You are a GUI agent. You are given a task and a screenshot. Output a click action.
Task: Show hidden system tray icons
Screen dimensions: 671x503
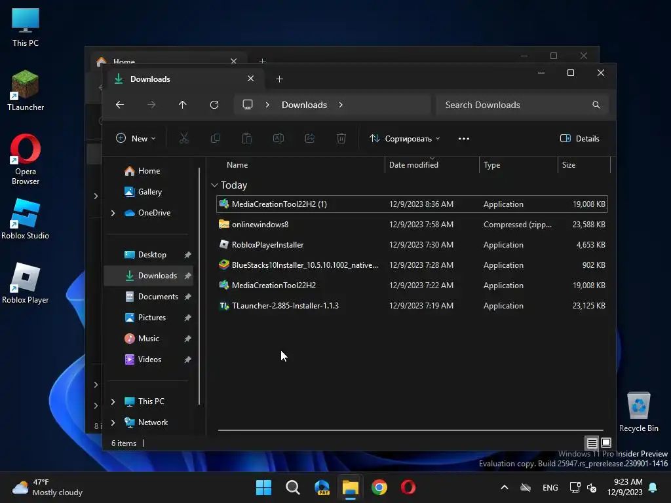(505, 487)
